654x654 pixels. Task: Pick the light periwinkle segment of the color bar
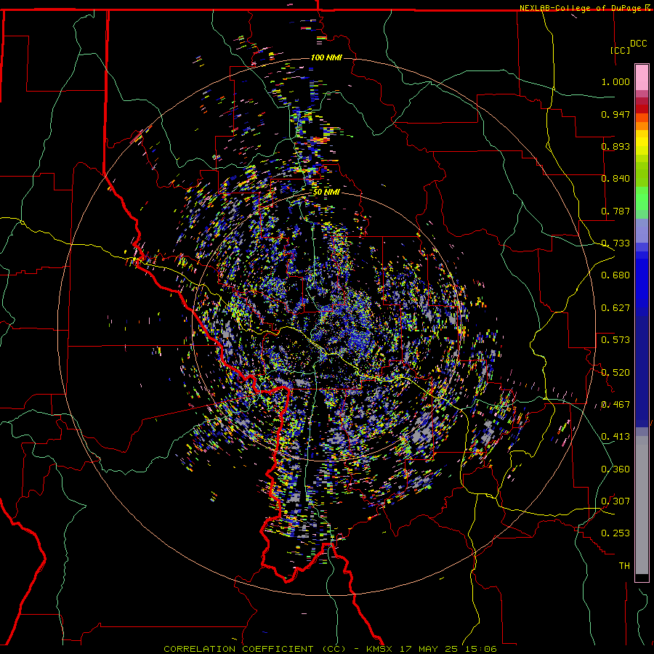tap(642, 230)
